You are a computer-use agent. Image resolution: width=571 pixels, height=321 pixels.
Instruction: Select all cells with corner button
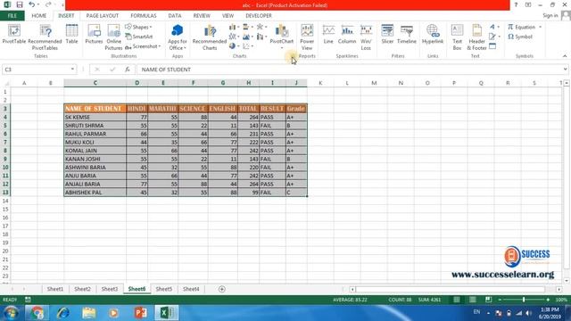click(6, 83)
